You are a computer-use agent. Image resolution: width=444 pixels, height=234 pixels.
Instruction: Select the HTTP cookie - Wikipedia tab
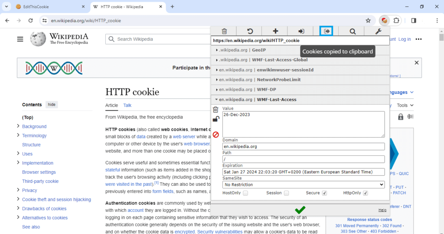(127, 7)
